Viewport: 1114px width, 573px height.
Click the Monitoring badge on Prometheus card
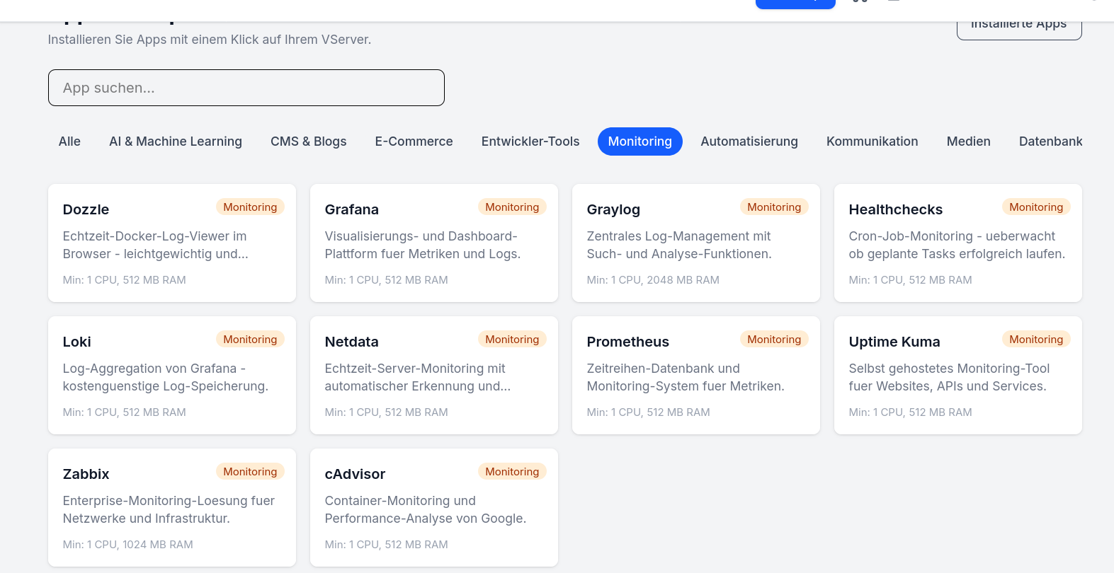tap(774, 339)
